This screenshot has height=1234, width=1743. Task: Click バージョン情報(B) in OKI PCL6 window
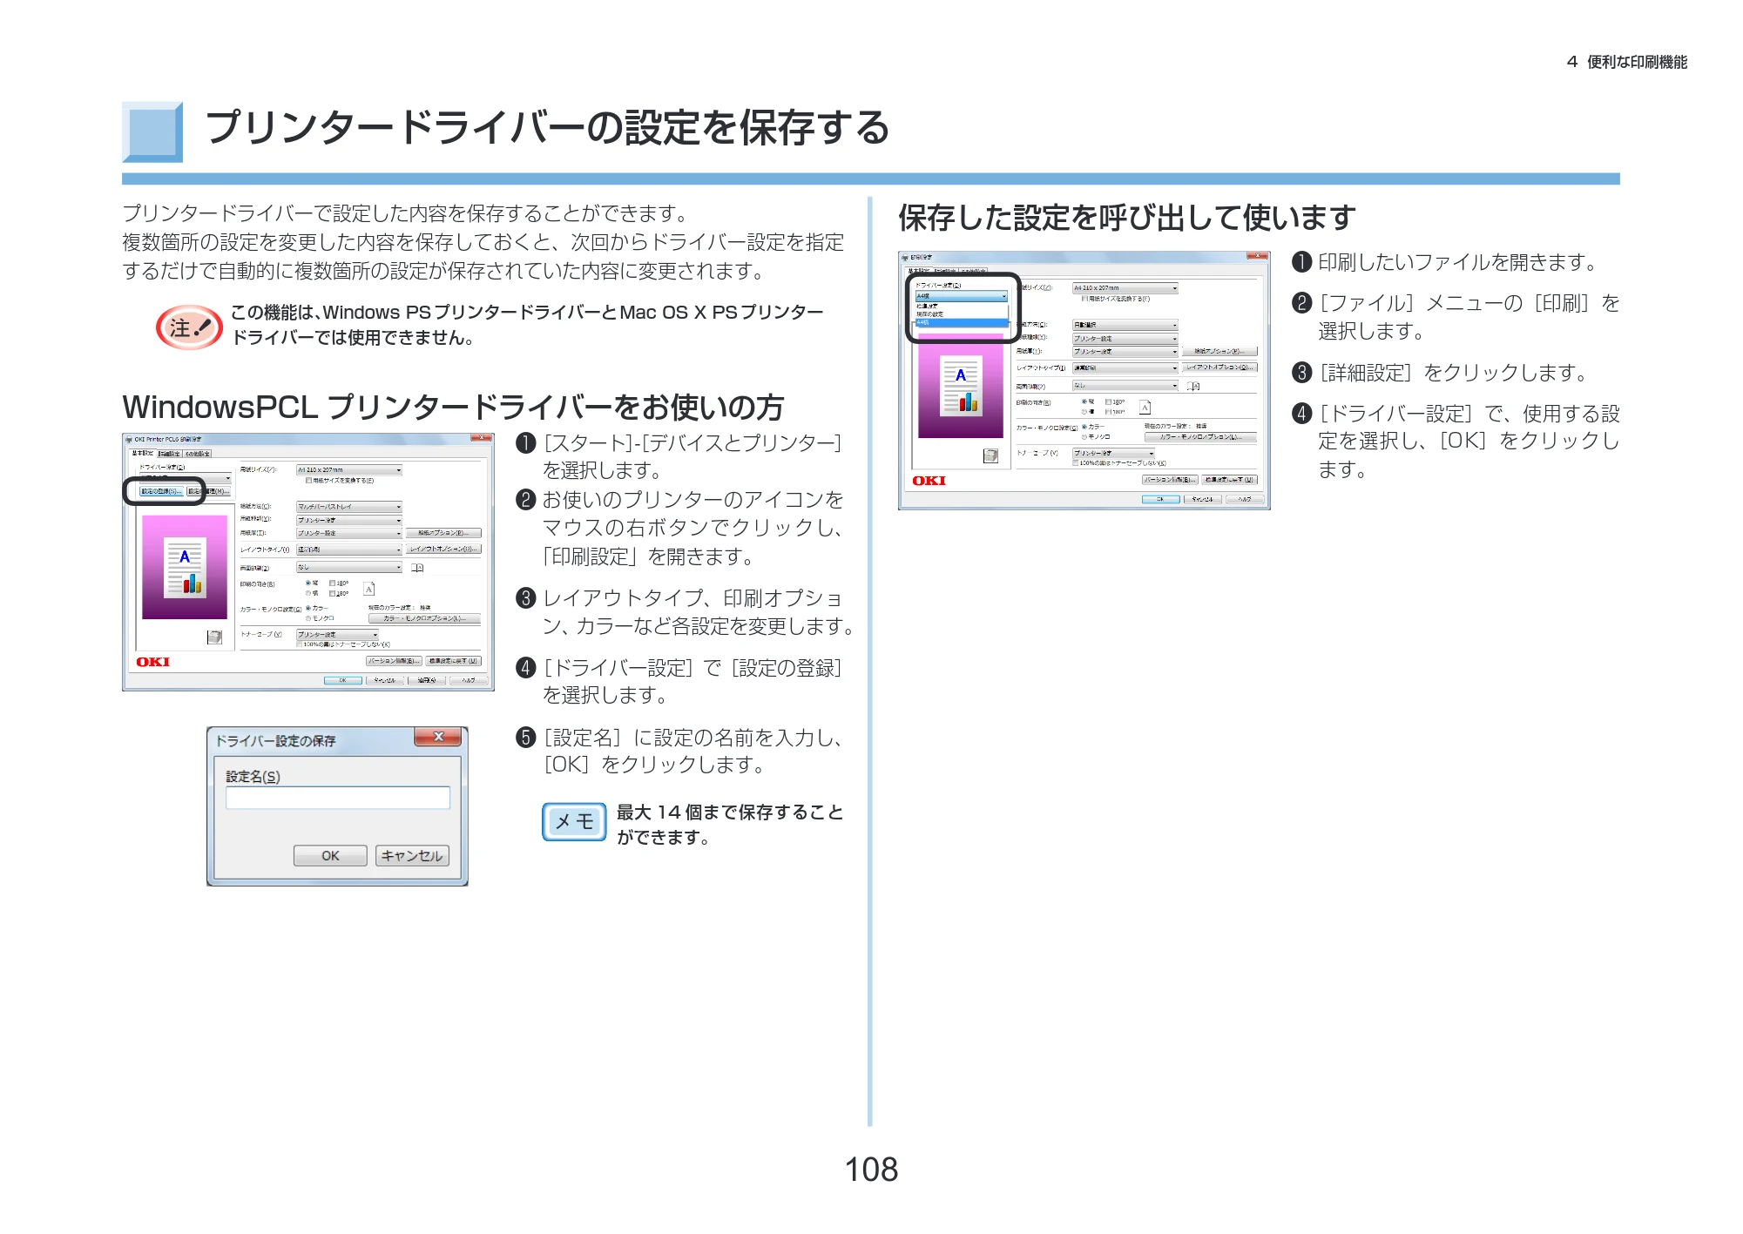click(394, 661)
